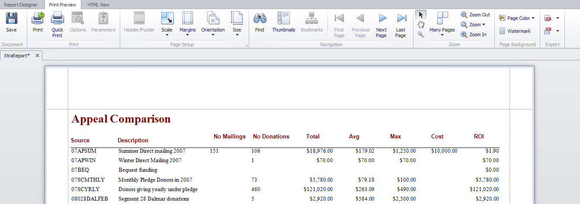This screenshot has width=580, height=204.
Task: Click the Print icon
Action: pos(38,19)
